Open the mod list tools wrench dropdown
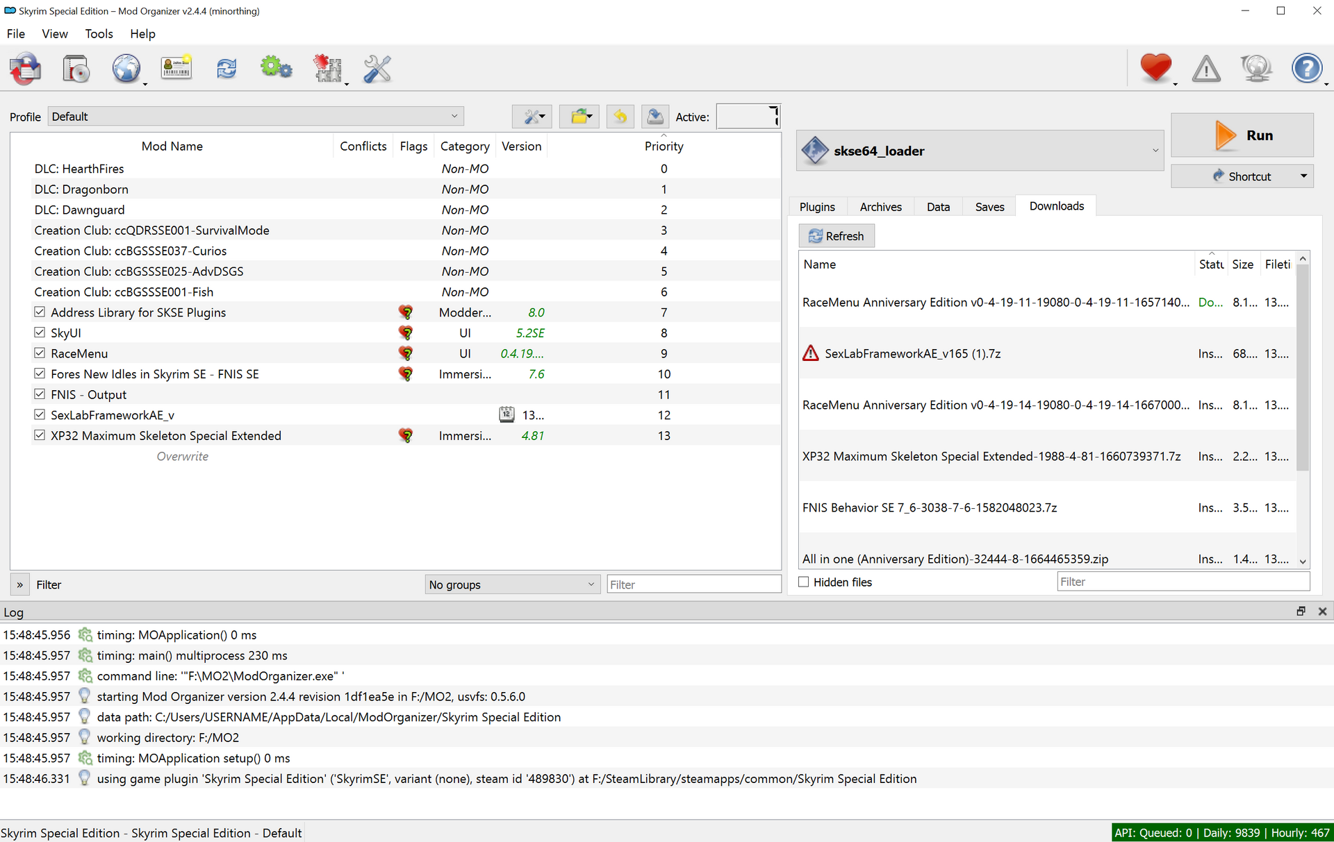This screenshot has width=1334, height=842. (532, 117)
